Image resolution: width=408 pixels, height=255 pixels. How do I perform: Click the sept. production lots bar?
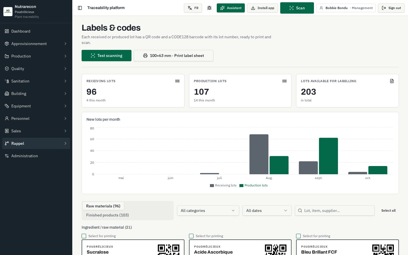click(328, 156)
